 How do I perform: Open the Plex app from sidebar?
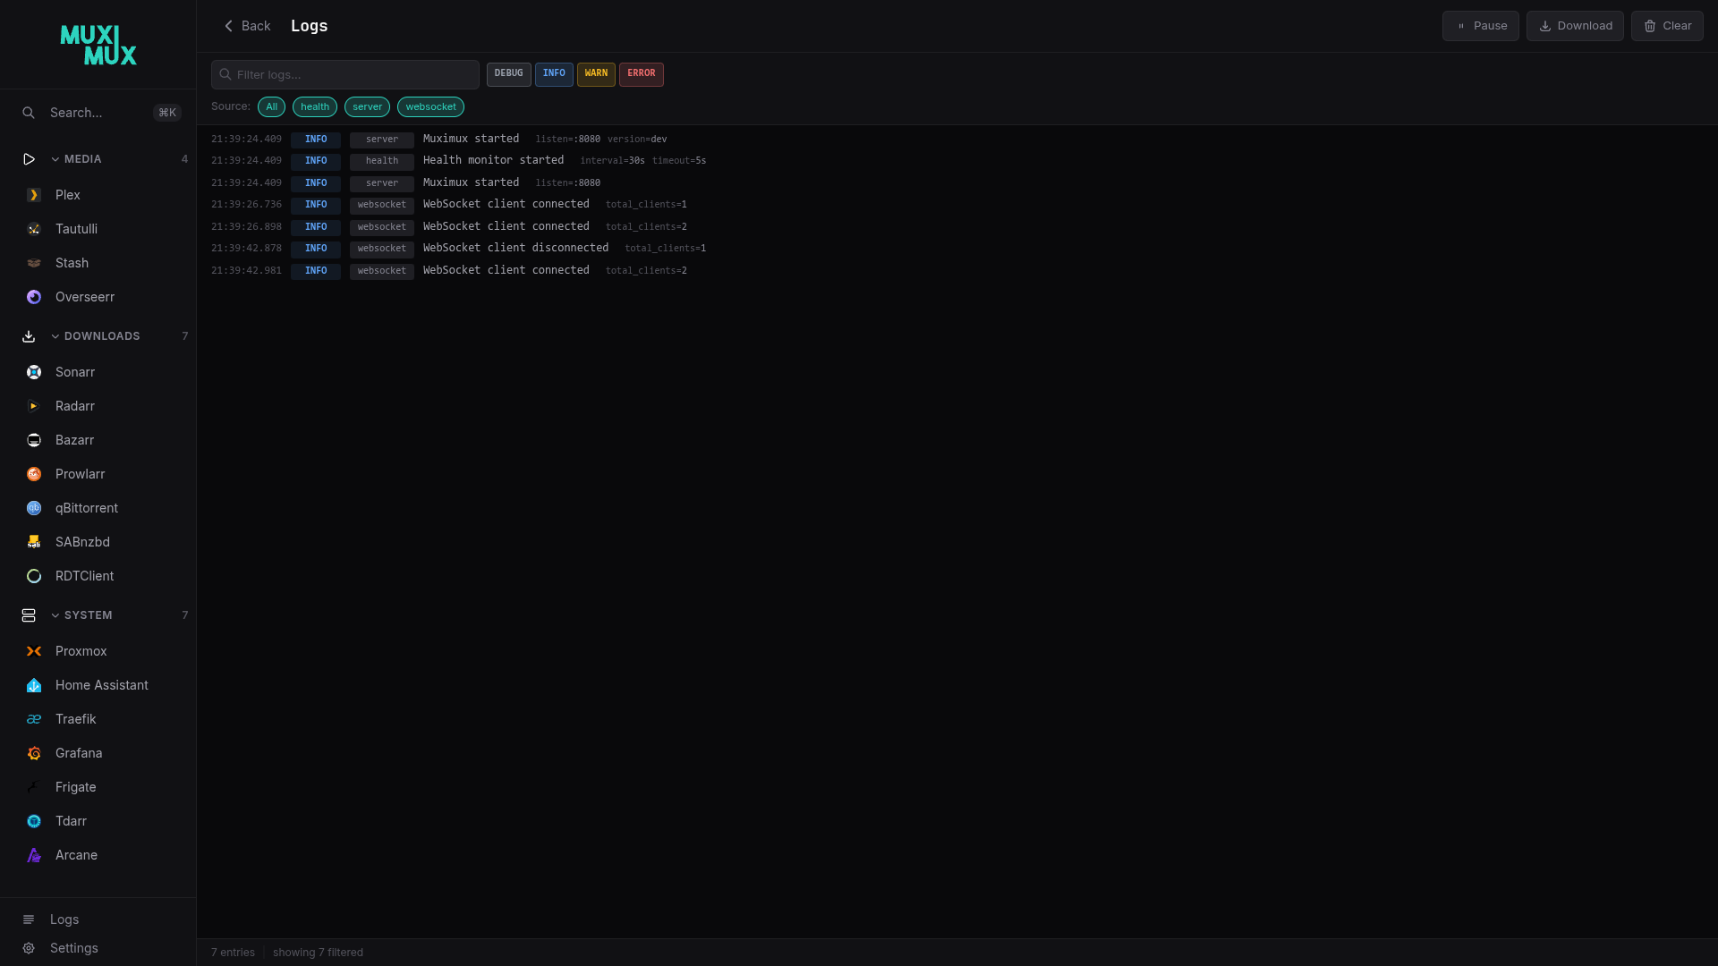click(68, 195)
